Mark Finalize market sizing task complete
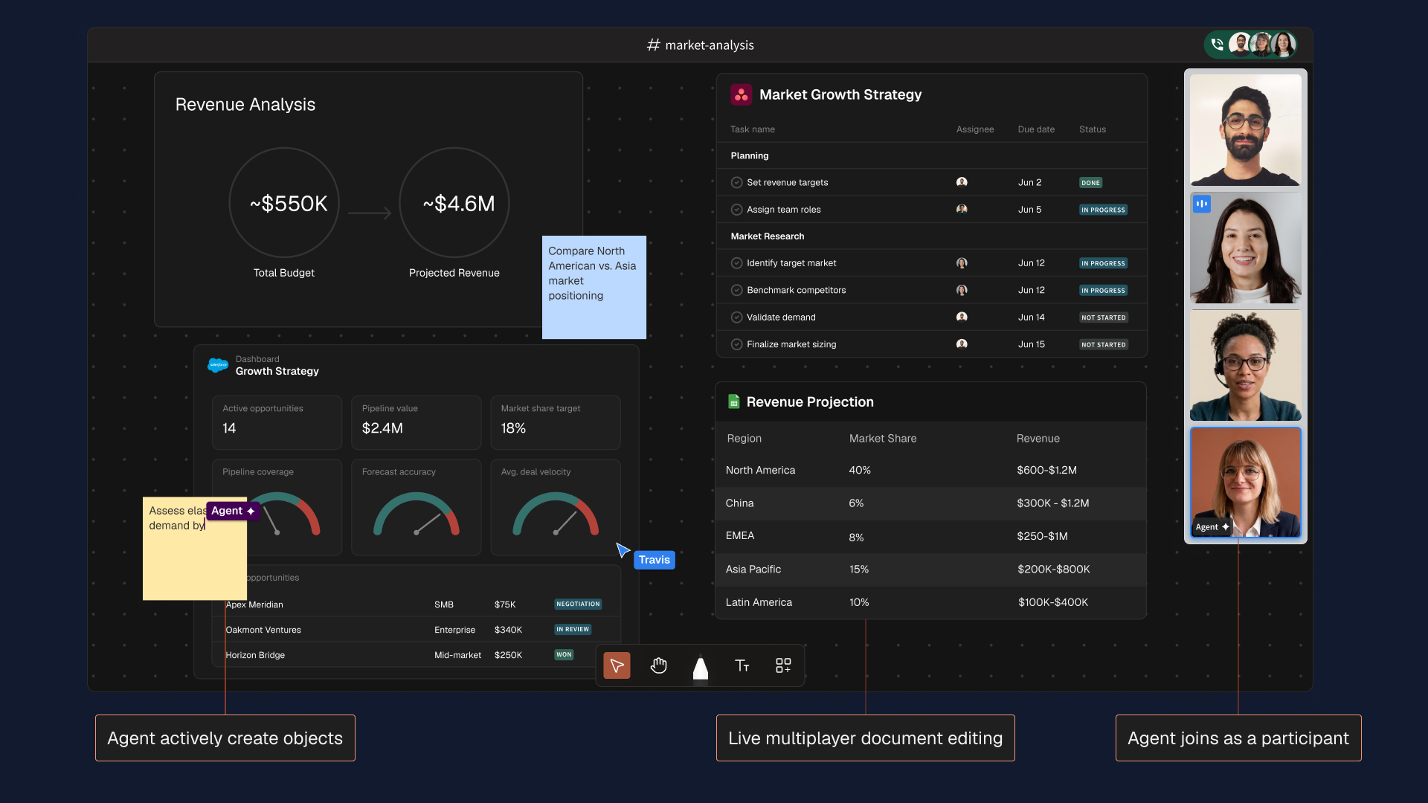This screenshot has width=1428, height=803. [736, 344]
